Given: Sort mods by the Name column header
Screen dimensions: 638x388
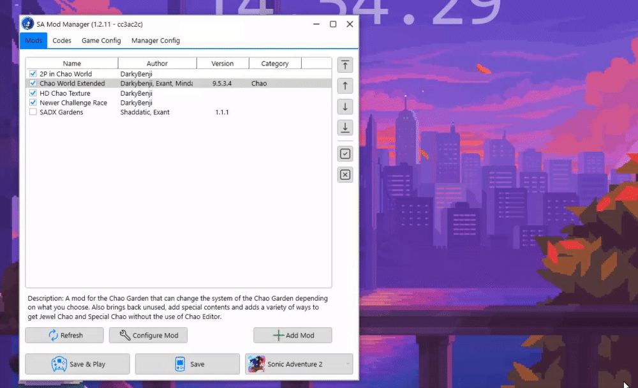Looking at the screenshot, I should pyautogui.click(x=72, y=63).
